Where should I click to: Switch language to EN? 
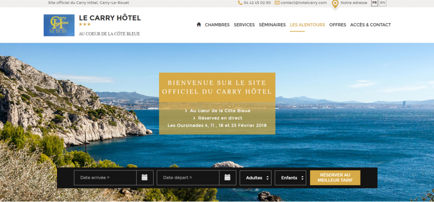383,3
